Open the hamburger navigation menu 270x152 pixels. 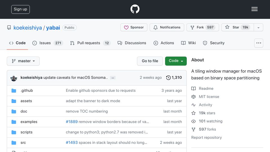254,9
